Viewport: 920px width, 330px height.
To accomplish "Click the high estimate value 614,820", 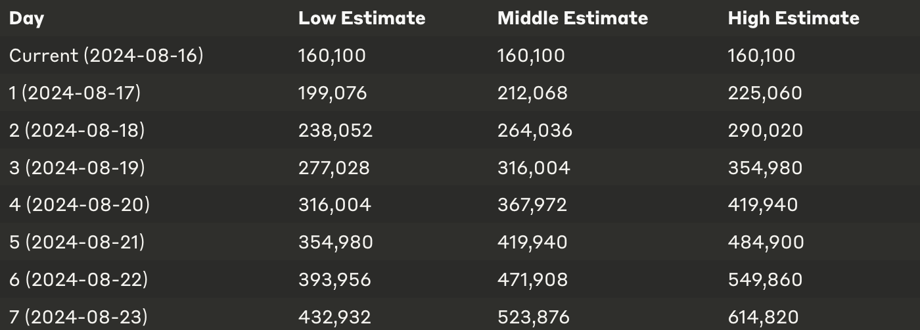I will point(763,318).
